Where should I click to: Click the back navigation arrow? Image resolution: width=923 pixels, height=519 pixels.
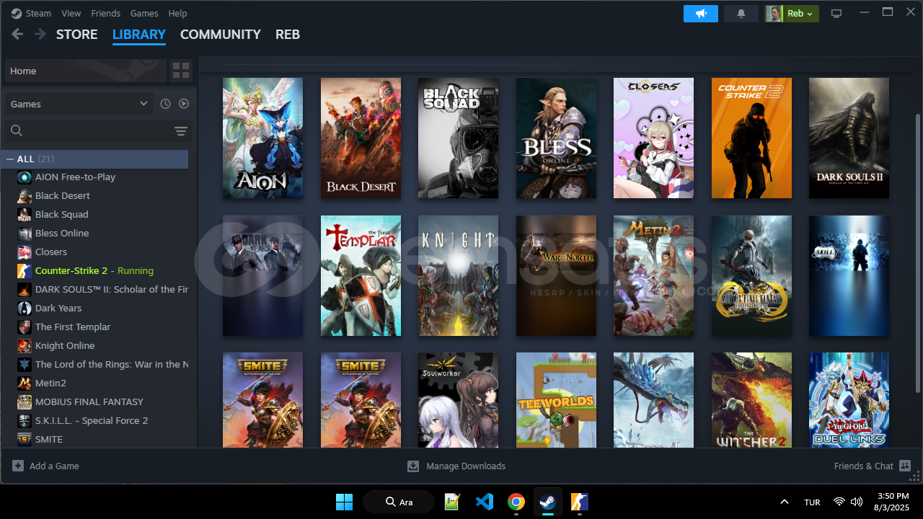click(17, 34)
